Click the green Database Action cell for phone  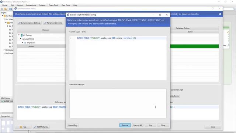pyautogui.click(x=194, y=46)
